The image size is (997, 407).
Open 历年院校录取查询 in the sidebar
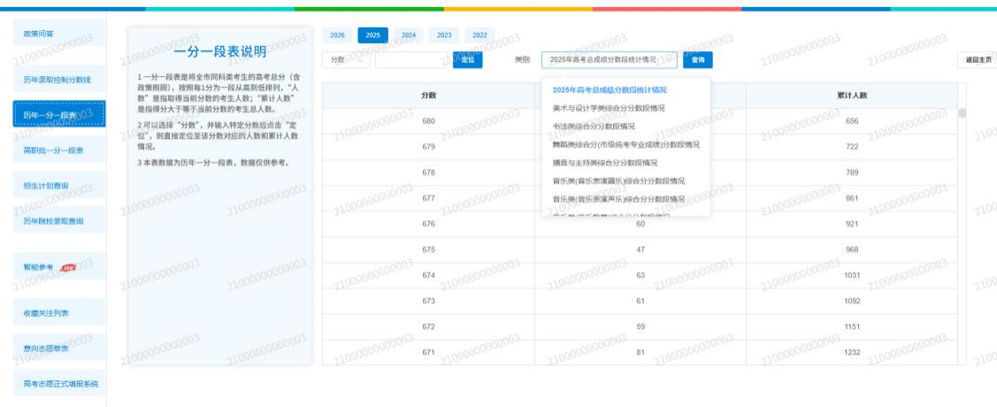coord(59,220)
